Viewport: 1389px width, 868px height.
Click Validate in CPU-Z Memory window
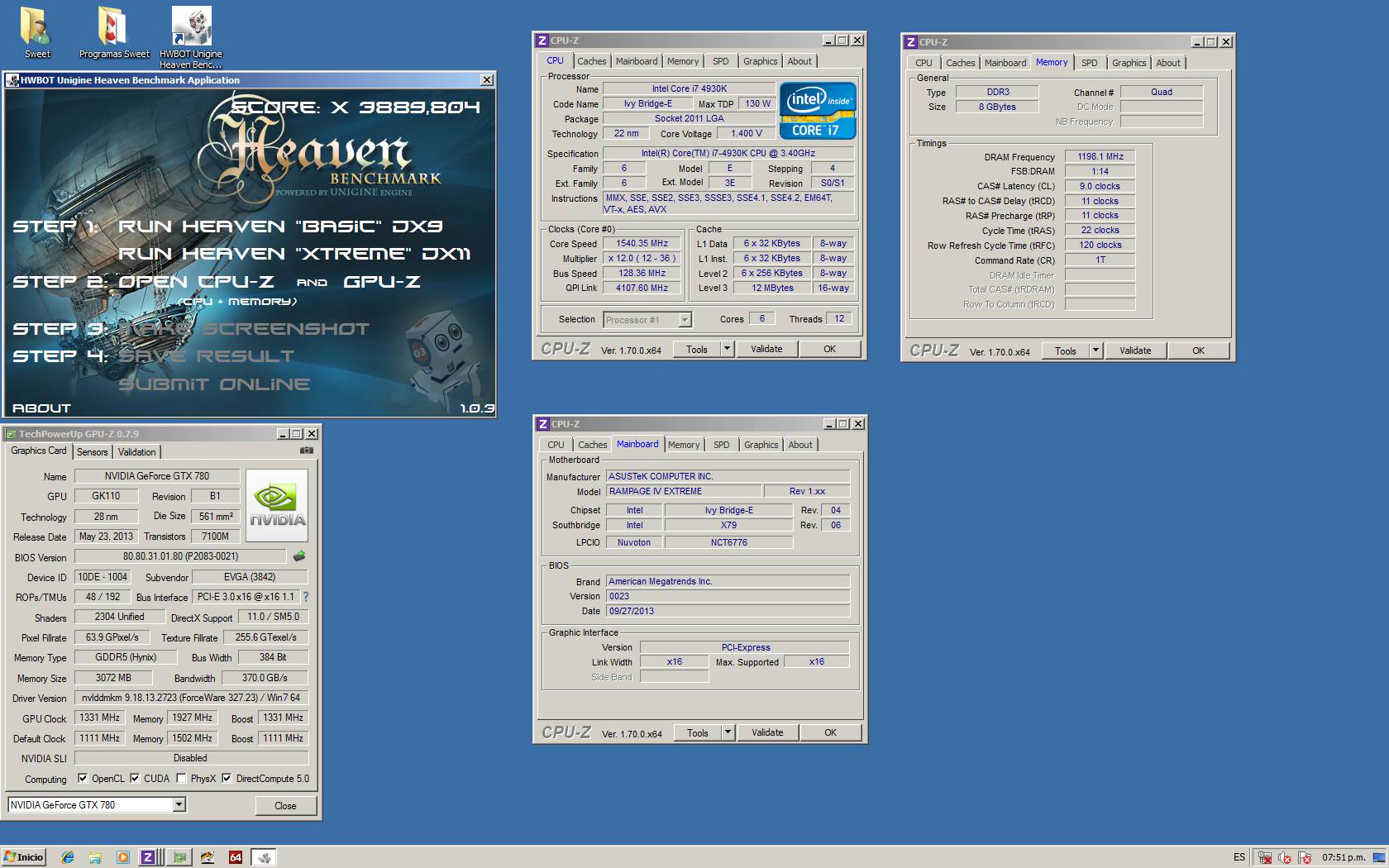tap(1135, 351)
